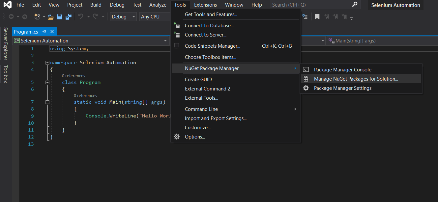Click the Package Manager Settings gear icon

[306, 88]
